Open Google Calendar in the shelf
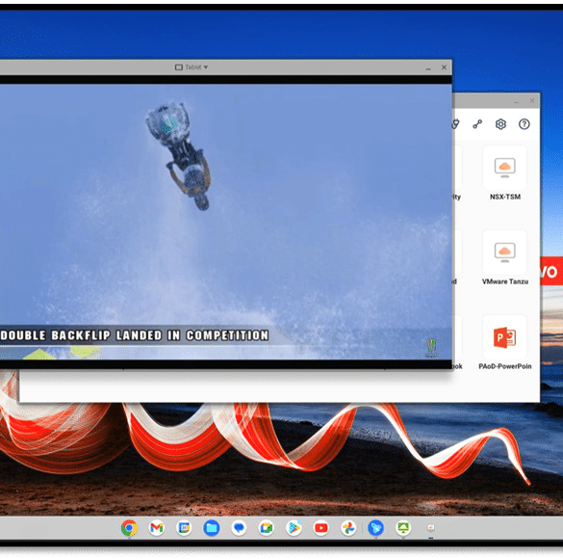This screenshot has height=559, width=563. click(x=184, y=528)
